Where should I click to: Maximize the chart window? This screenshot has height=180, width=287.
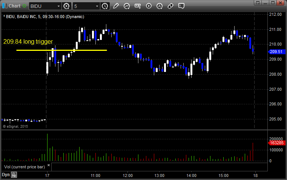(x=273, y=3)
